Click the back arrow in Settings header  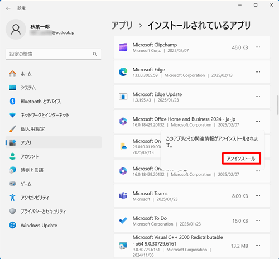click(x=8, y=8)
